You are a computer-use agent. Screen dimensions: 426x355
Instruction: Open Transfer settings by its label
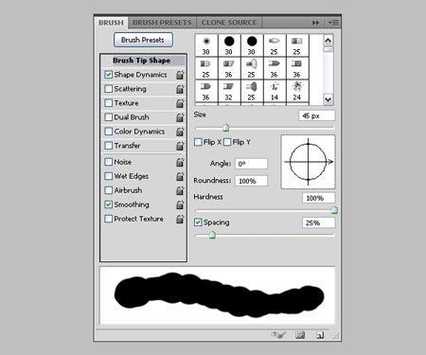(x=127, y=146)
